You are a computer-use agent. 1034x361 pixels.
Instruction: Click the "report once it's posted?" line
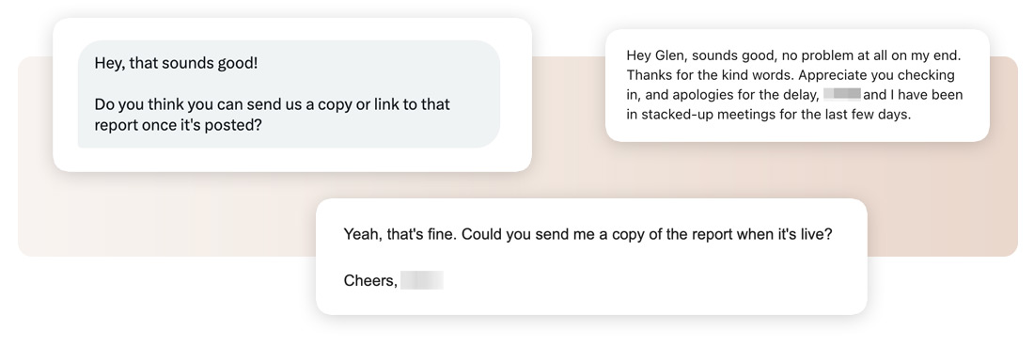click(178, 125)
